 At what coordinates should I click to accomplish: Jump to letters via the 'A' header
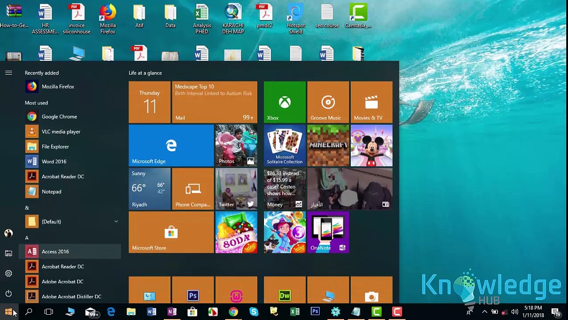point(27,238)
